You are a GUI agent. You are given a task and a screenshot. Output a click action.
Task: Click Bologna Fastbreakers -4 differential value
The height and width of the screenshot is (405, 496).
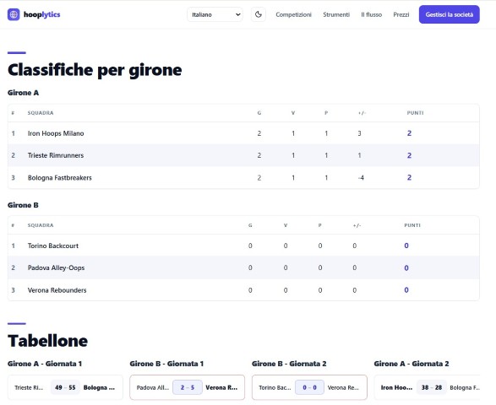click(x=361, y=178)
